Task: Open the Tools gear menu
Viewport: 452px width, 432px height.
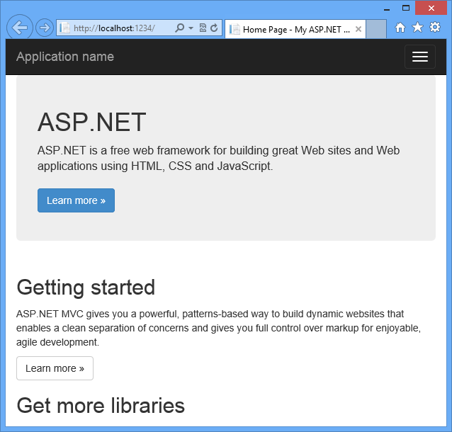Action: (435, 28)
